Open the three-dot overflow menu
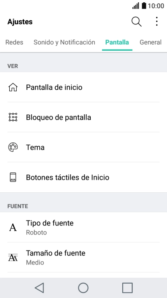This screenshot has width=167, height=298. pyautogui.click(x=156, y=21)
